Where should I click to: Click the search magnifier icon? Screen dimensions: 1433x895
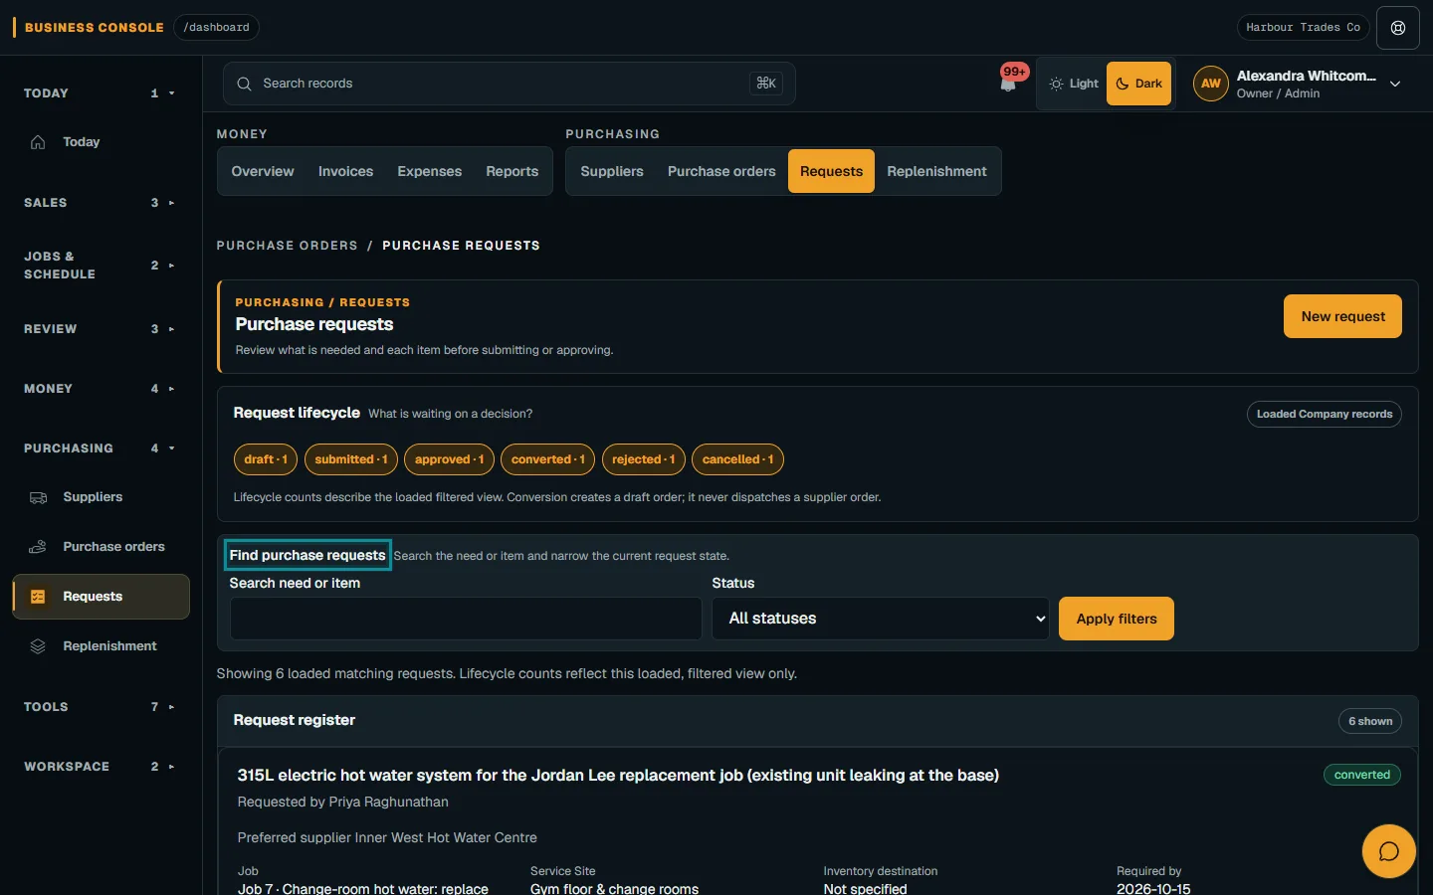coord(244,84)
